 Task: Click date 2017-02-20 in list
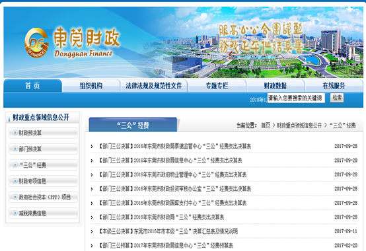tap(346, 246)
